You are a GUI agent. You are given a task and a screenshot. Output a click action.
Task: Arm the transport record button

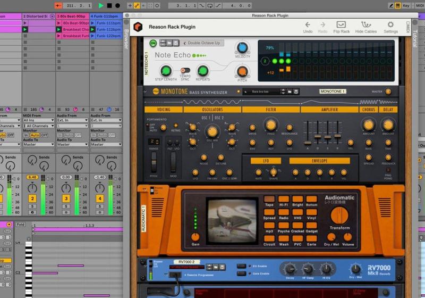coord(117,5)
